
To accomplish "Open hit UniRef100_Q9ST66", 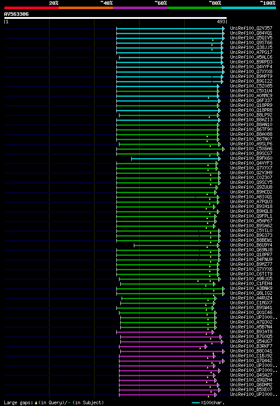I will pyautogui.click(x=251, y=43).
